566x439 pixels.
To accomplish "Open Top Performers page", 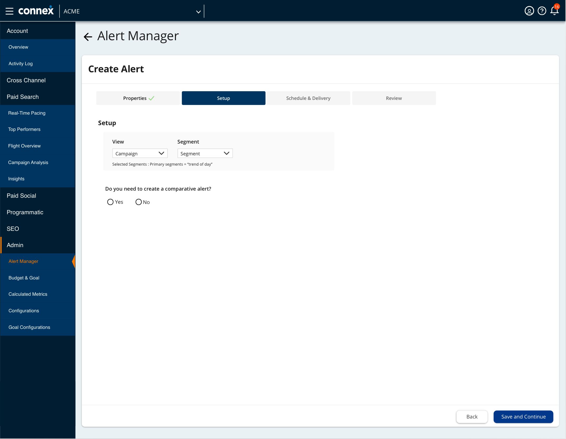I will coord(38,129).
